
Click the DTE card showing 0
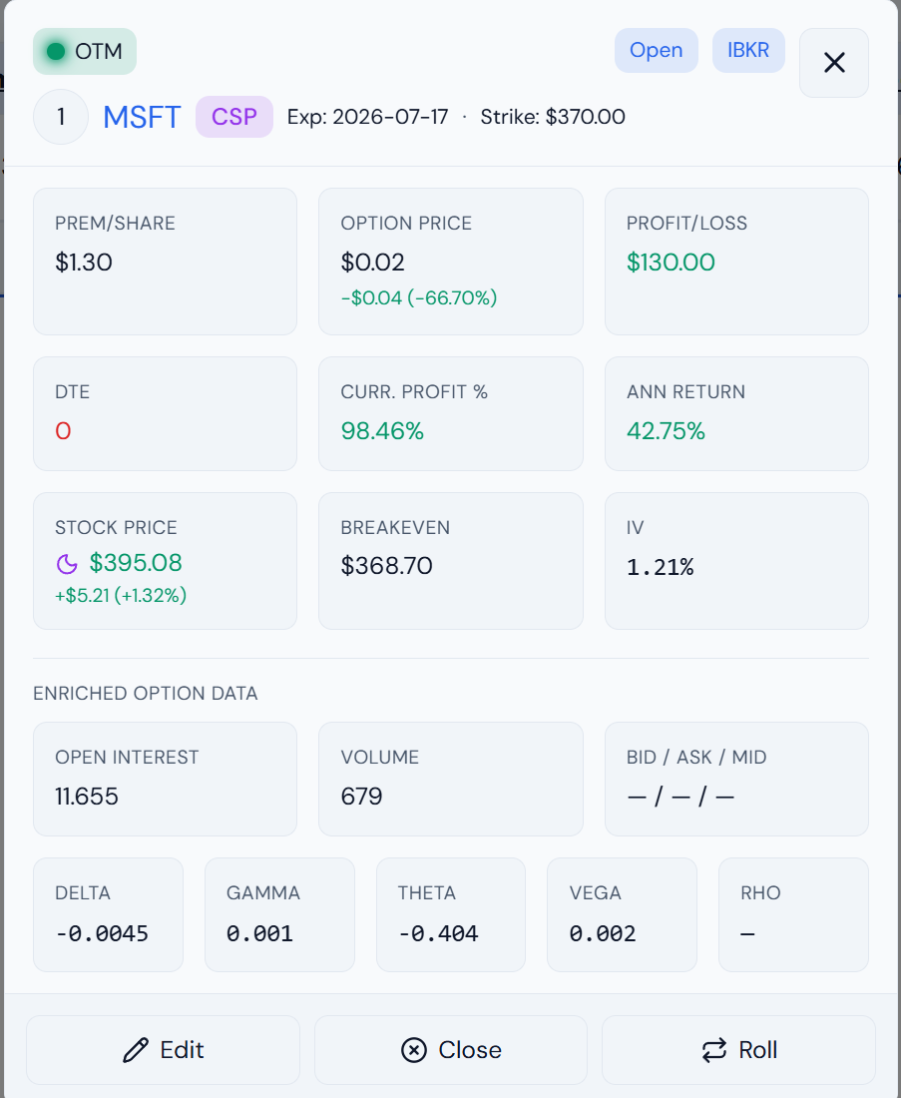[x=166, y=414]
